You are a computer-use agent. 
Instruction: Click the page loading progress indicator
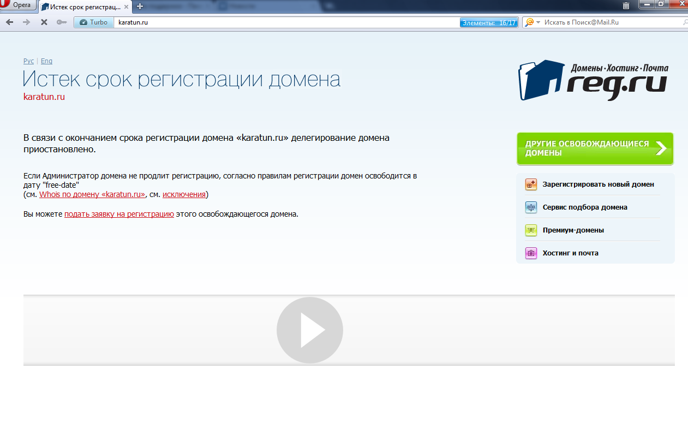[x=488, y=23]
